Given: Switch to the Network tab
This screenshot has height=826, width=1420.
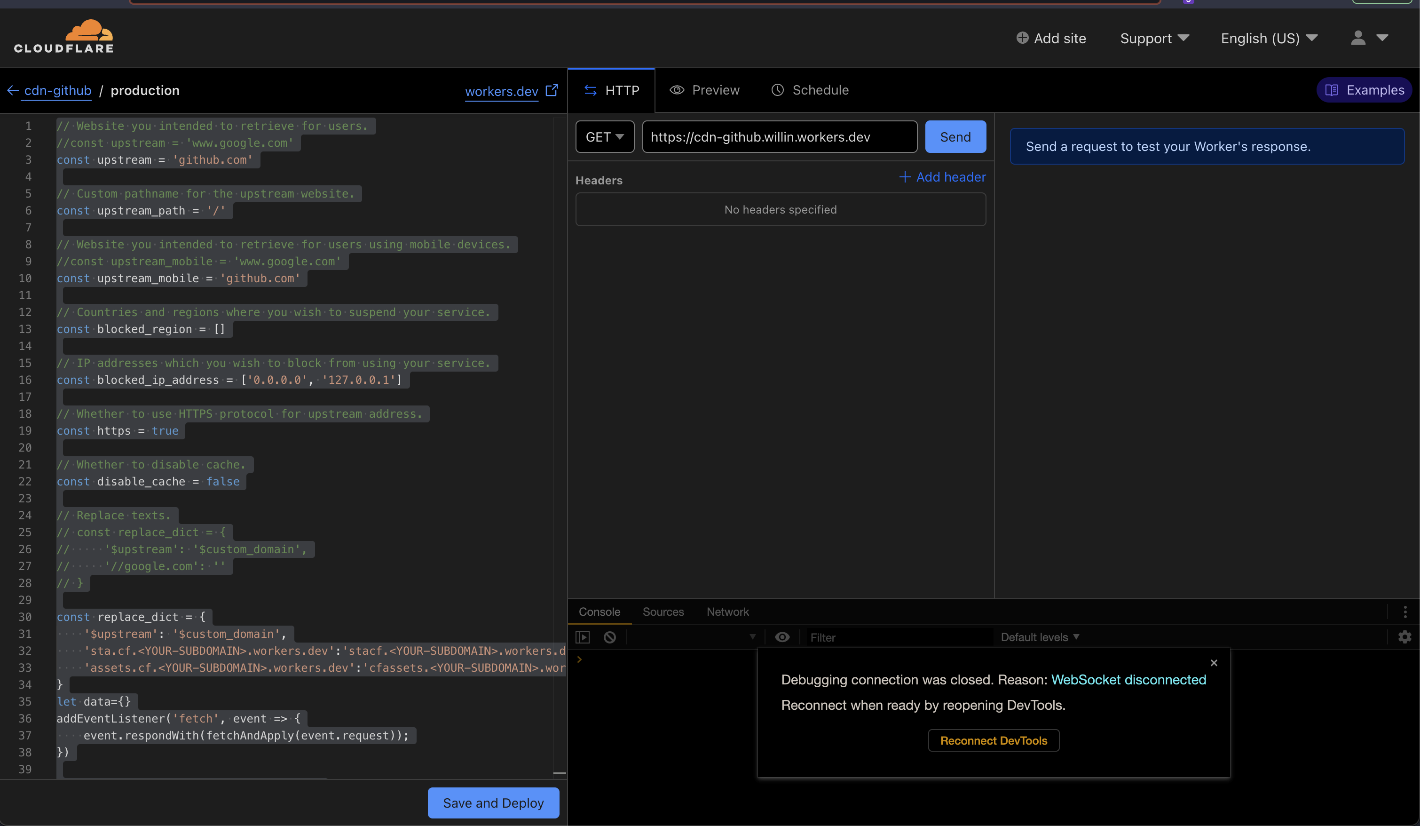Looking at the screenshot, I should click(727, 611).
